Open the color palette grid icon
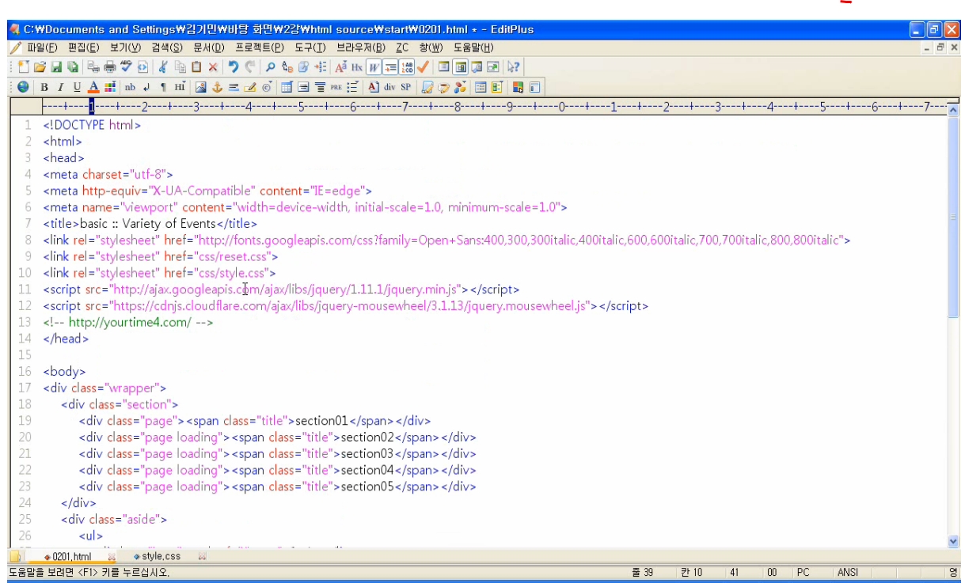 point(109,87)
